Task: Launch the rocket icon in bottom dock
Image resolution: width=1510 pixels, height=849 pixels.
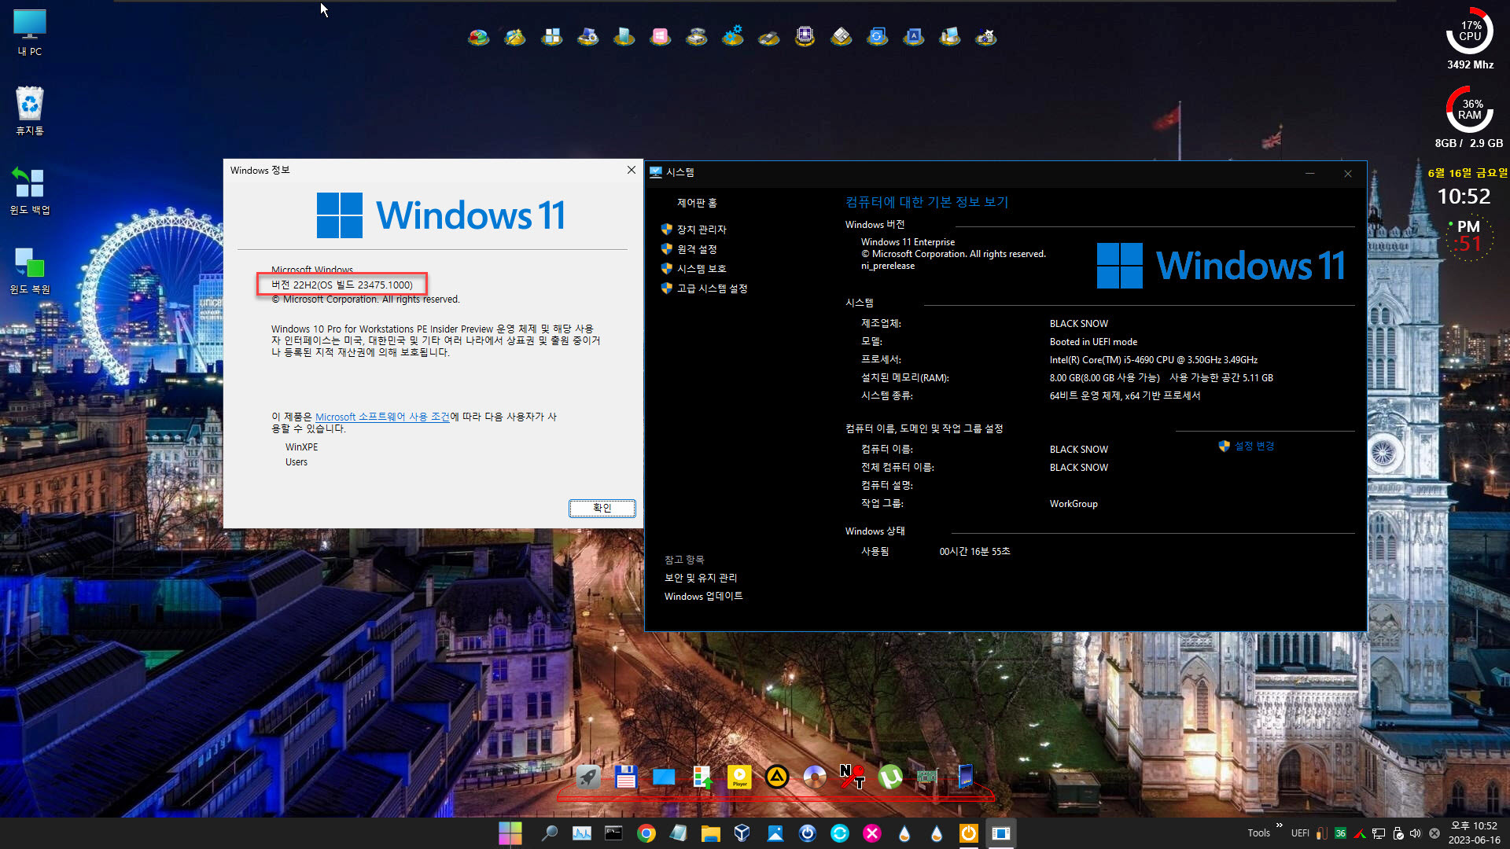Action: coord(588,777)
